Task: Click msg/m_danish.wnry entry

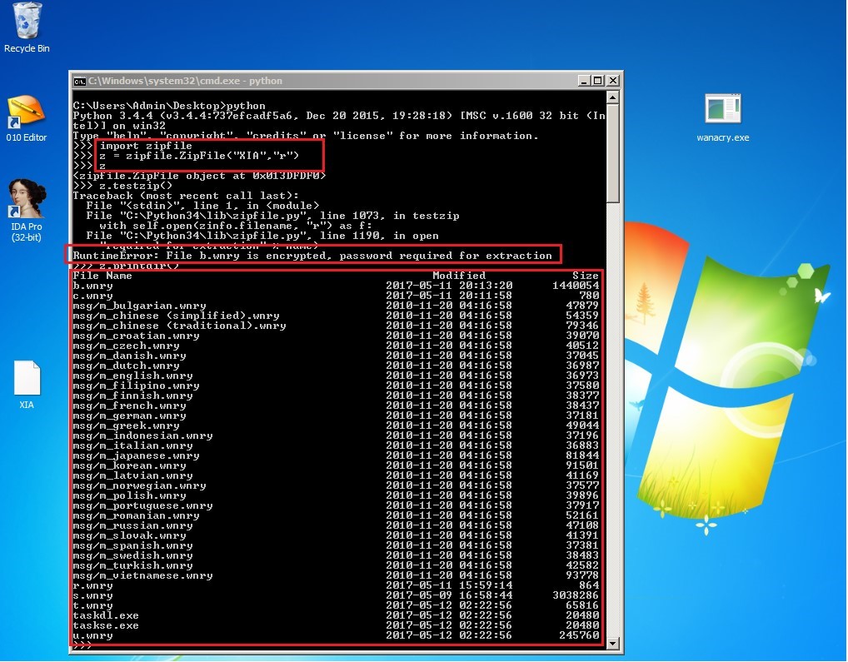Action: 130,356
